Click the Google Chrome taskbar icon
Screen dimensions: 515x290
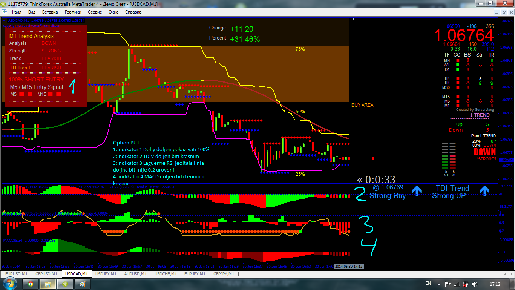point(30,284)
